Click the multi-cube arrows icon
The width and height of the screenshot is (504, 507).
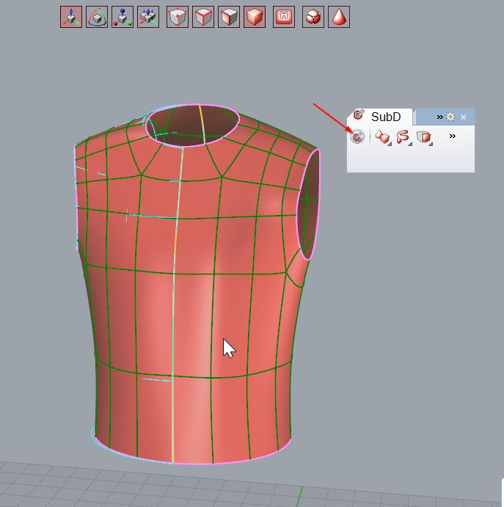point(148,17)
